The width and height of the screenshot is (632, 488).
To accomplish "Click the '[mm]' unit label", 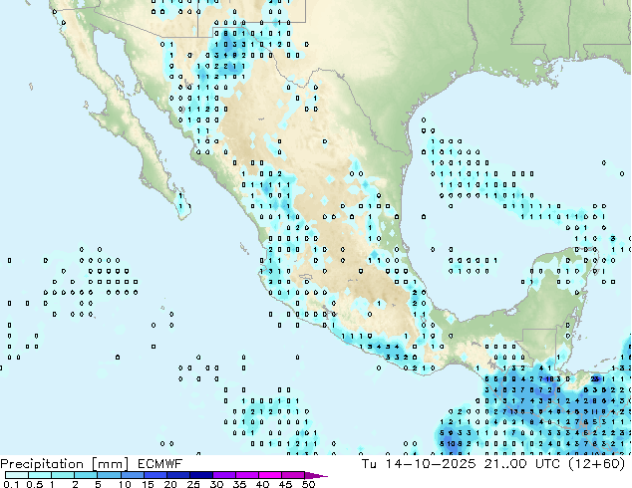I will pyautogui.click(x=111, y=464).
